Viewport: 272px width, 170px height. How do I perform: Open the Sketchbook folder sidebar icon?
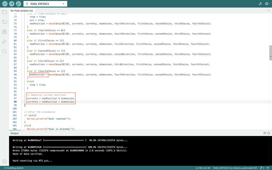click(x=5, y=12)
